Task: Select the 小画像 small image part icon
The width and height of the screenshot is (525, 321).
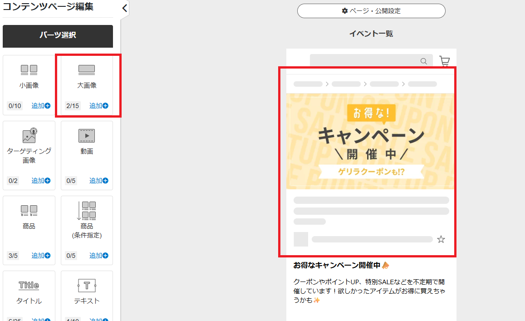Action: (29, 70)
